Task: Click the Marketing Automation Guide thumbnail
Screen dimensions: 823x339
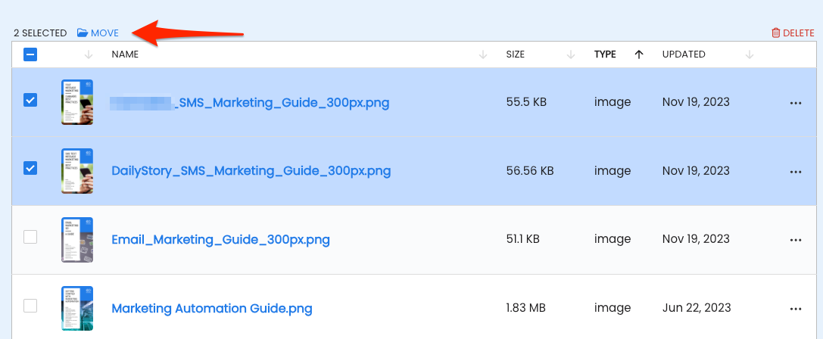Action: click(77, 308)
